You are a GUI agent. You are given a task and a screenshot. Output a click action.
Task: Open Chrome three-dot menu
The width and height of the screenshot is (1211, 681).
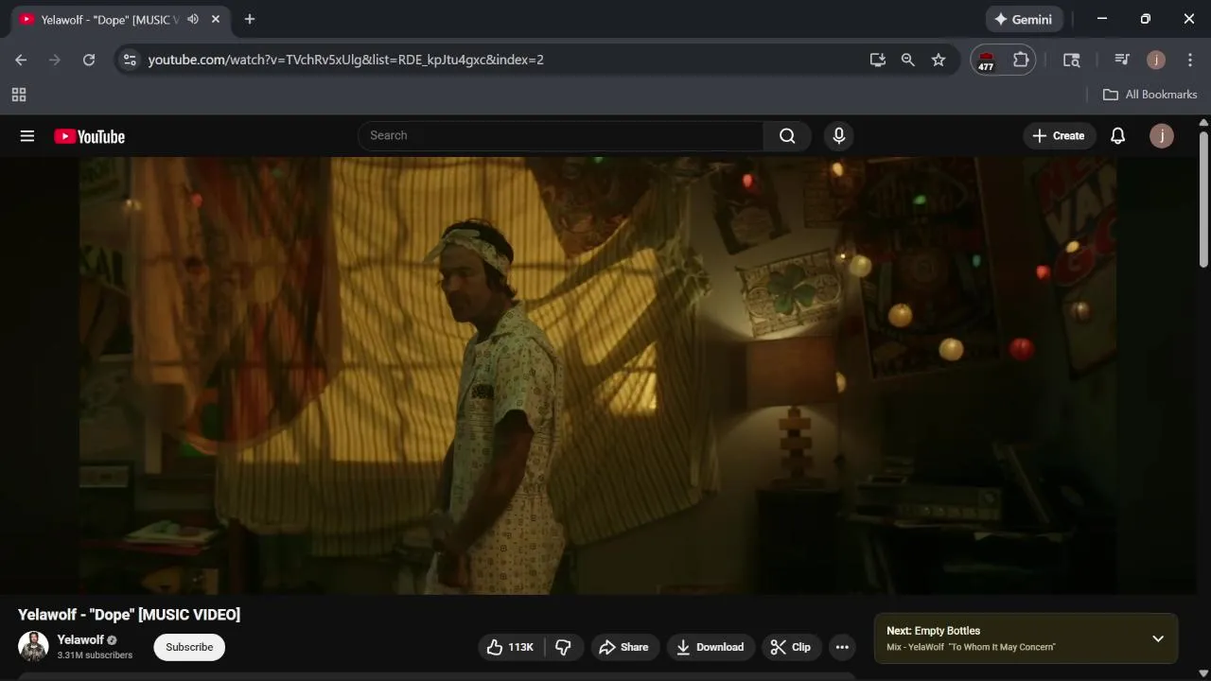pyautogui.click(x=1190, y=60)
